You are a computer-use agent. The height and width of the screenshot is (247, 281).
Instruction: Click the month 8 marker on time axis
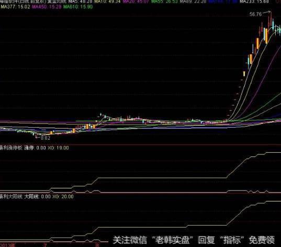click(97, 245)
